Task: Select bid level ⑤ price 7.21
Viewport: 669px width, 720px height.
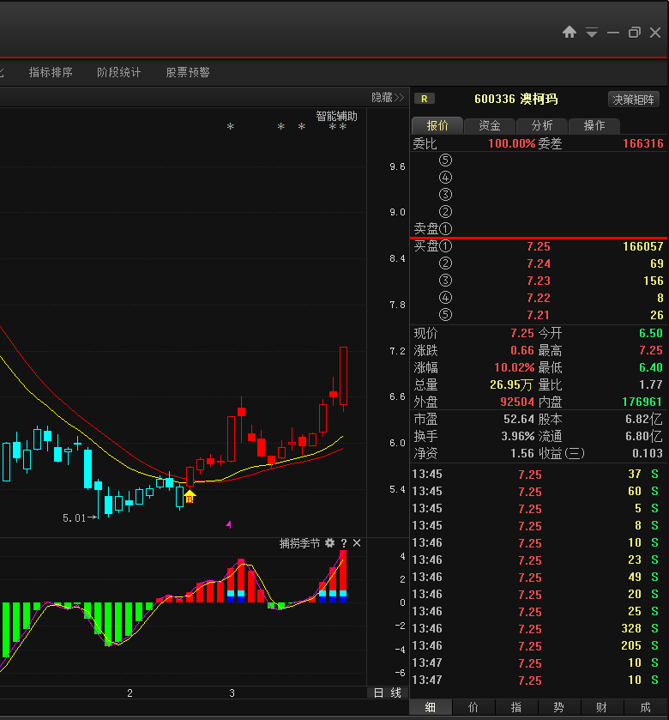Action: [539, 315]
